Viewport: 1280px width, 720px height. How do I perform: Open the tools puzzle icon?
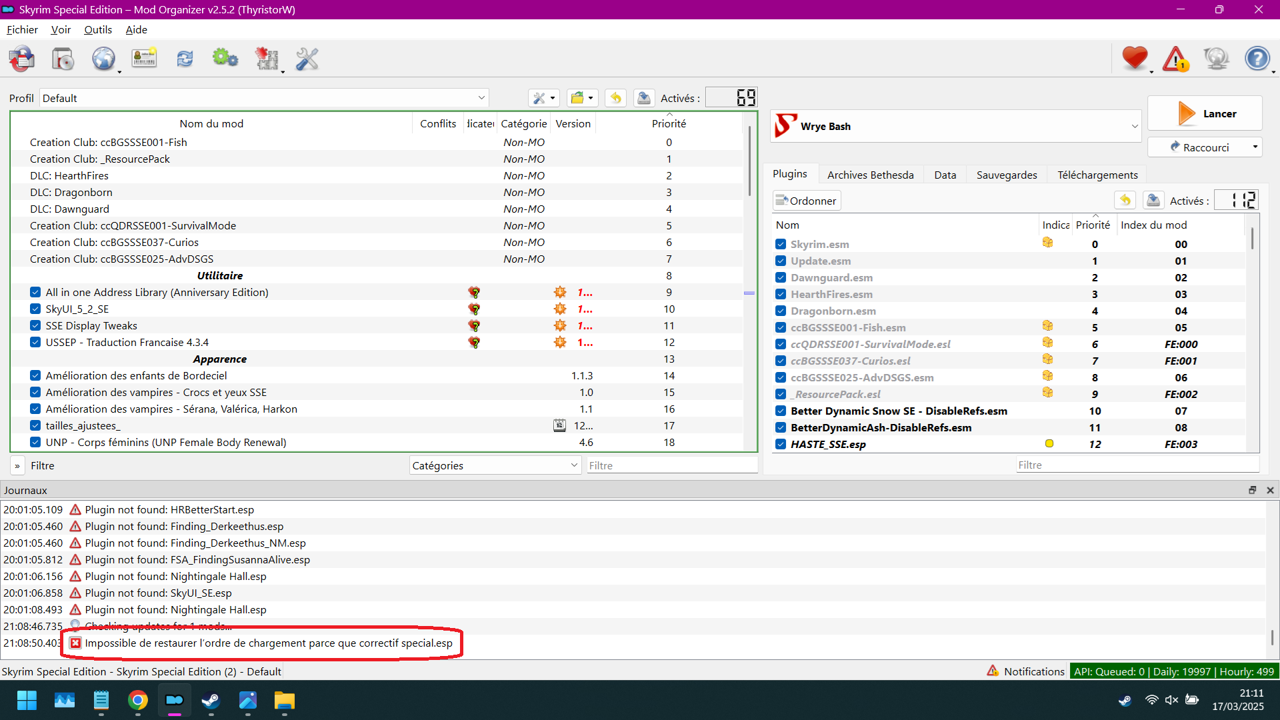coord(267,59)
